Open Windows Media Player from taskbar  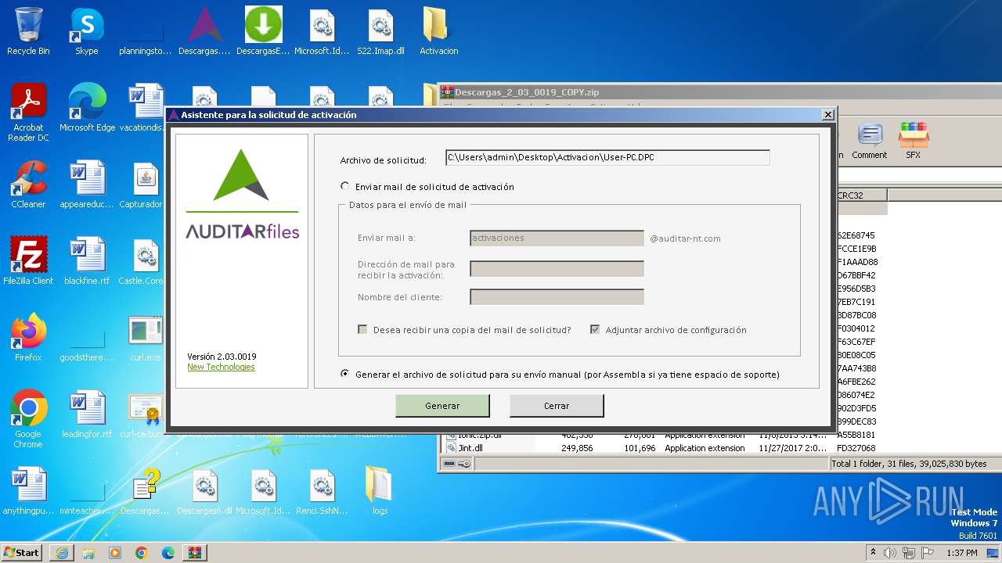coord(115,553)
